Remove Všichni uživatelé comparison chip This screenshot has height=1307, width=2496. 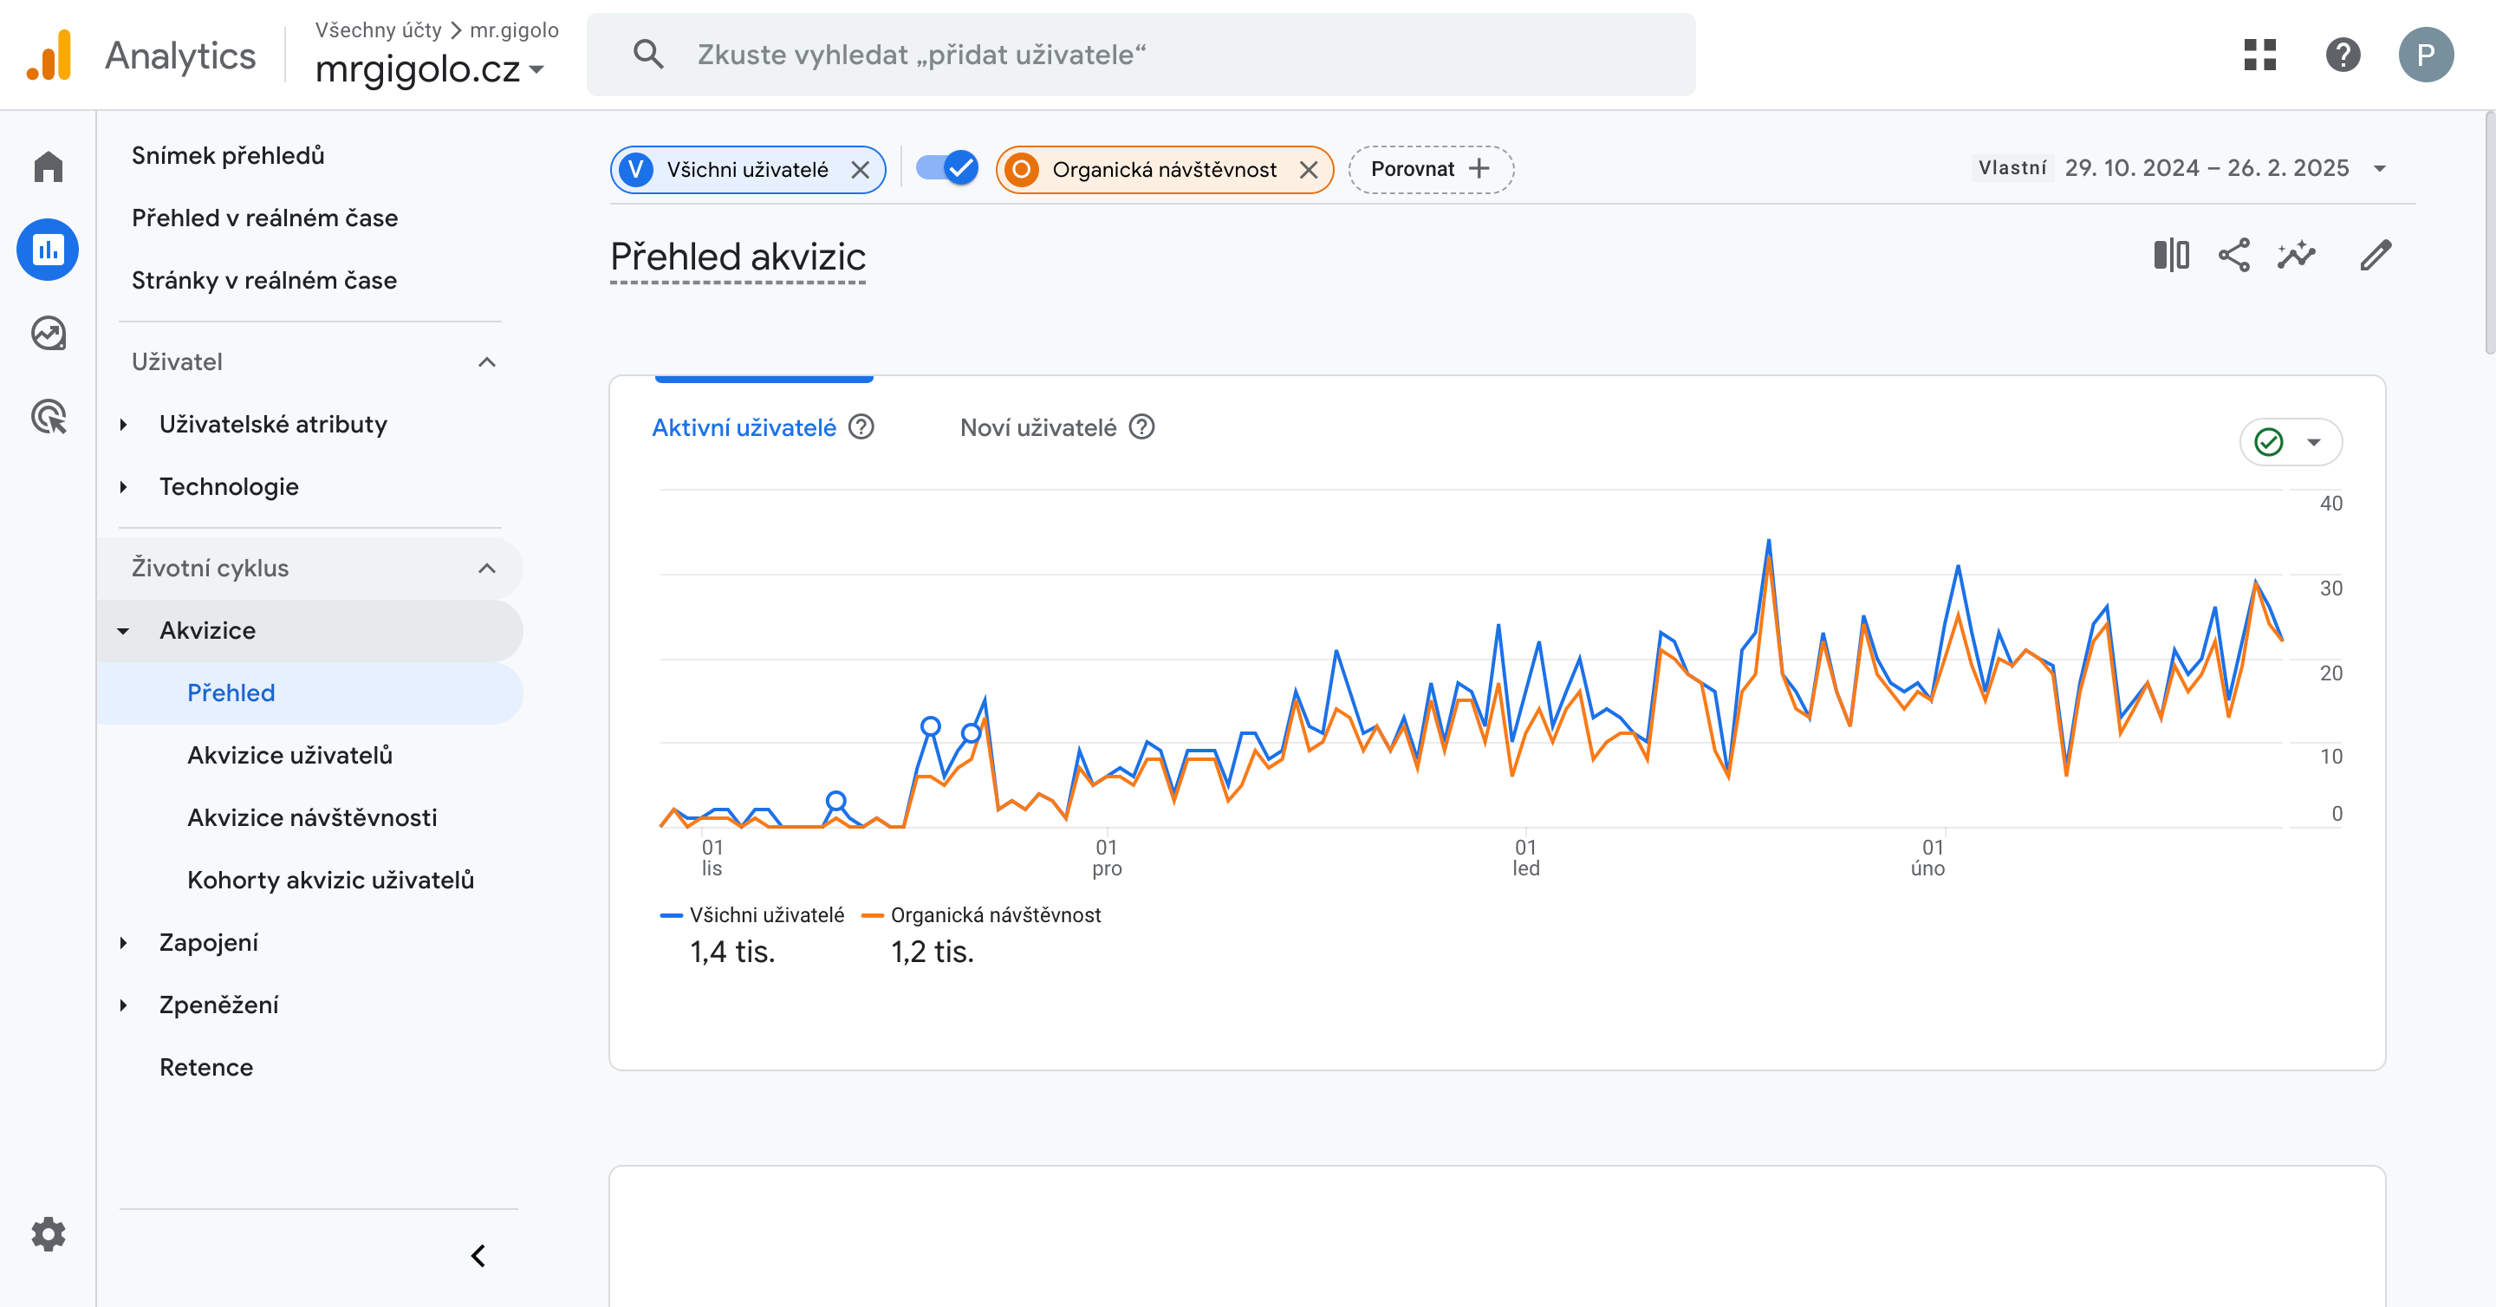(860, 170)
